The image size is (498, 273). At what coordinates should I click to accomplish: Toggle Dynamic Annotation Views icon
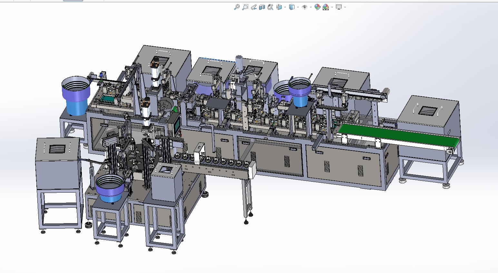[270, 7]
